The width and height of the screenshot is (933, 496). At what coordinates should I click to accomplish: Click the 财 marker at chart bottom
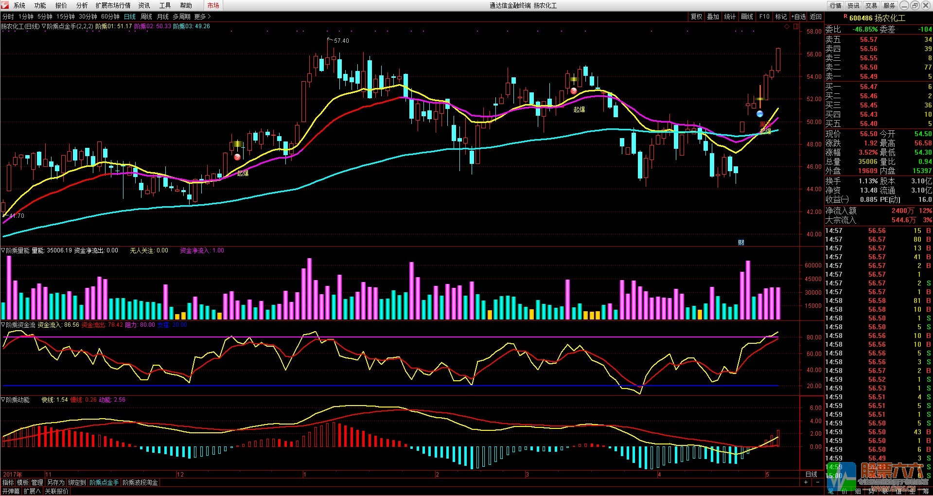(741, 242)
